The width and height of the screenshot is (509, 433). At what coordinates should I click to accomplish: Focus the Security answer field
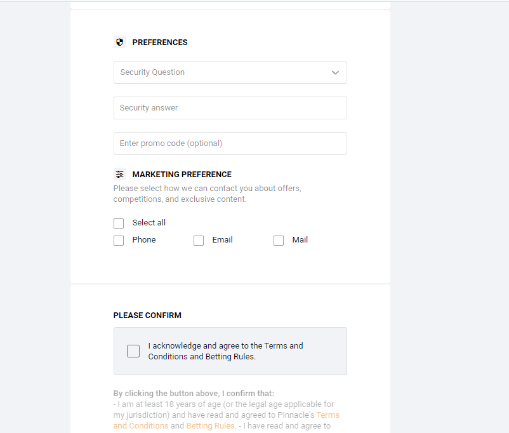230,108
